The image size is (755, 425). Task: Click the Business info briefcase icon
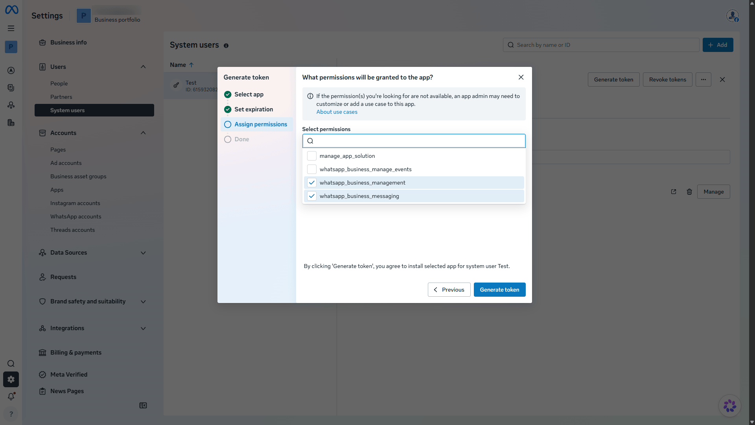[42, 42]
